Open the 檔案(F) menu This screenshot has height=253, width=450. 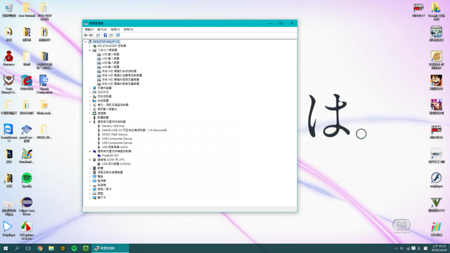89,29
